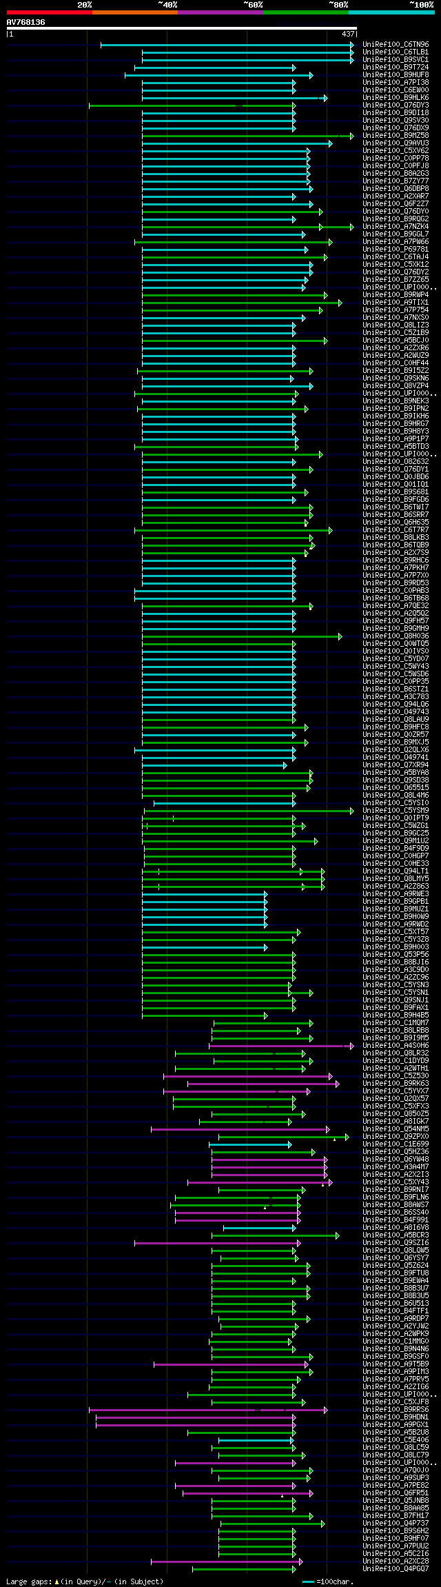This screenshot has height=1587, width=441.
Task: Select the UniRef100_Q6FR51 label
Action: [396, 1493]
